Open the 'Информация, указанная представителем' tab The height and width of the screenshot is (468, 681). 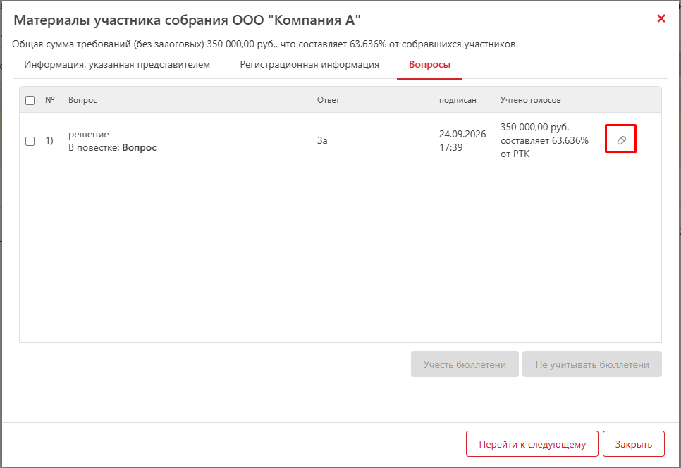117,64
